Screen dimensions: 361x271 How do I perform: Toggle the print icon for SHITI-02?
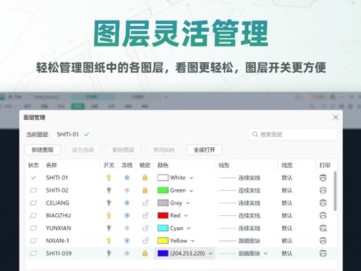coord(323,190)
